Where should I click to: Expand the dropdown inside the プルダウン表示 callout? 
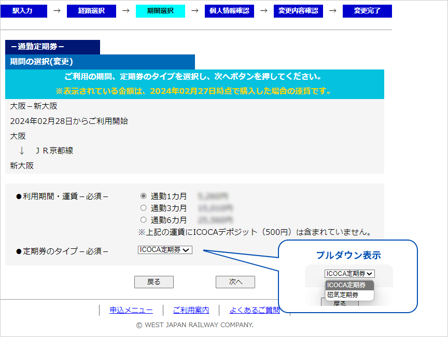pos(349,274)
